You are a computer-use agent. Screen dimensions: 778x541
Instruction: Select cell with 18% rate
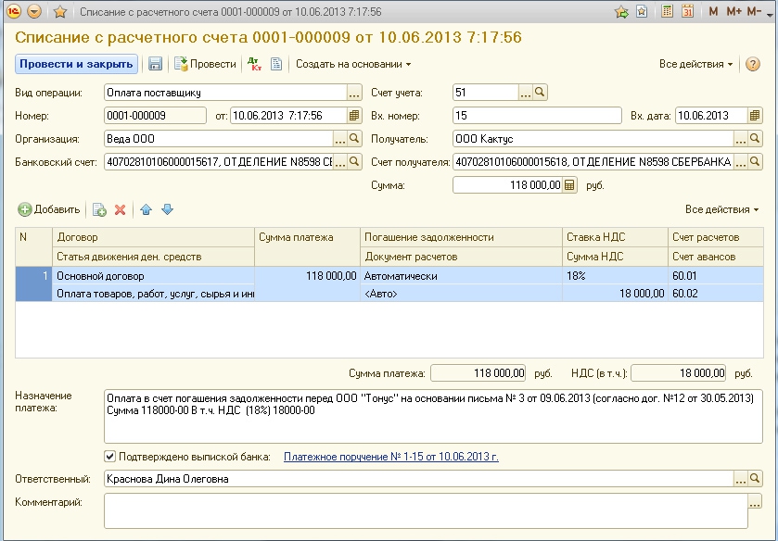point(615,276)
